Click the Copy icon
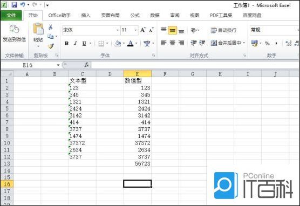 pos(51,36)
